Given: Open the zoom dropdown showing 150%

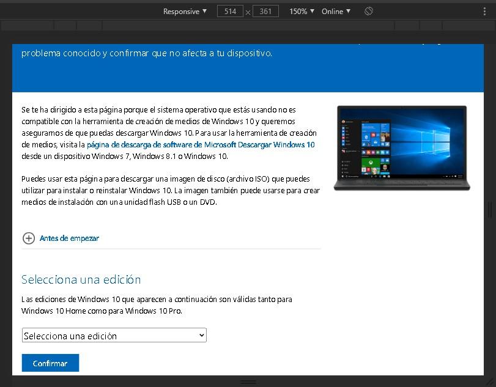Looking at the screenshot, I should point(300,11).
